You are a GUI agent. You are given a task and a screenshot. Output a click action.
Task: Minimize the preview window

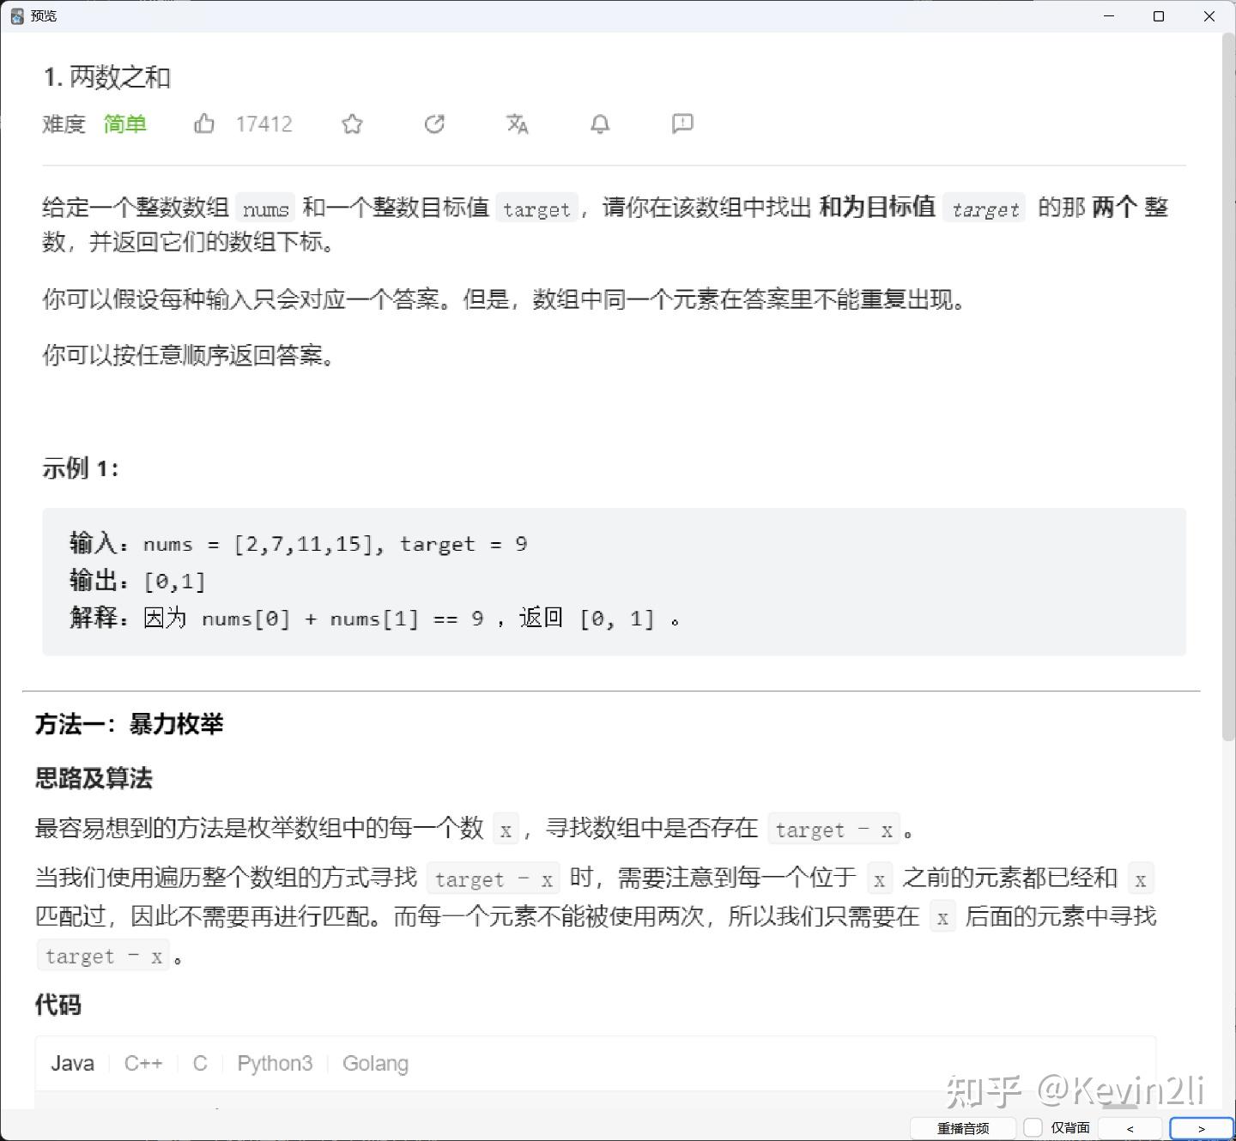(1109, 15)
